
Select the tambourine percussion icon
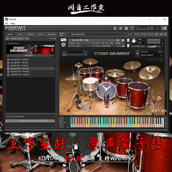pyautogui.click(x=159, y=104)
